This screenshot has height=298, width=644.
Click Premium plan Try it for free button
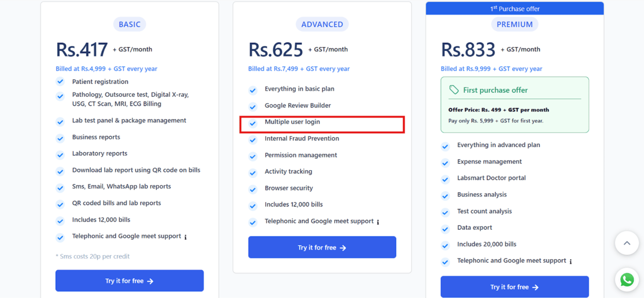click(514, 287)
